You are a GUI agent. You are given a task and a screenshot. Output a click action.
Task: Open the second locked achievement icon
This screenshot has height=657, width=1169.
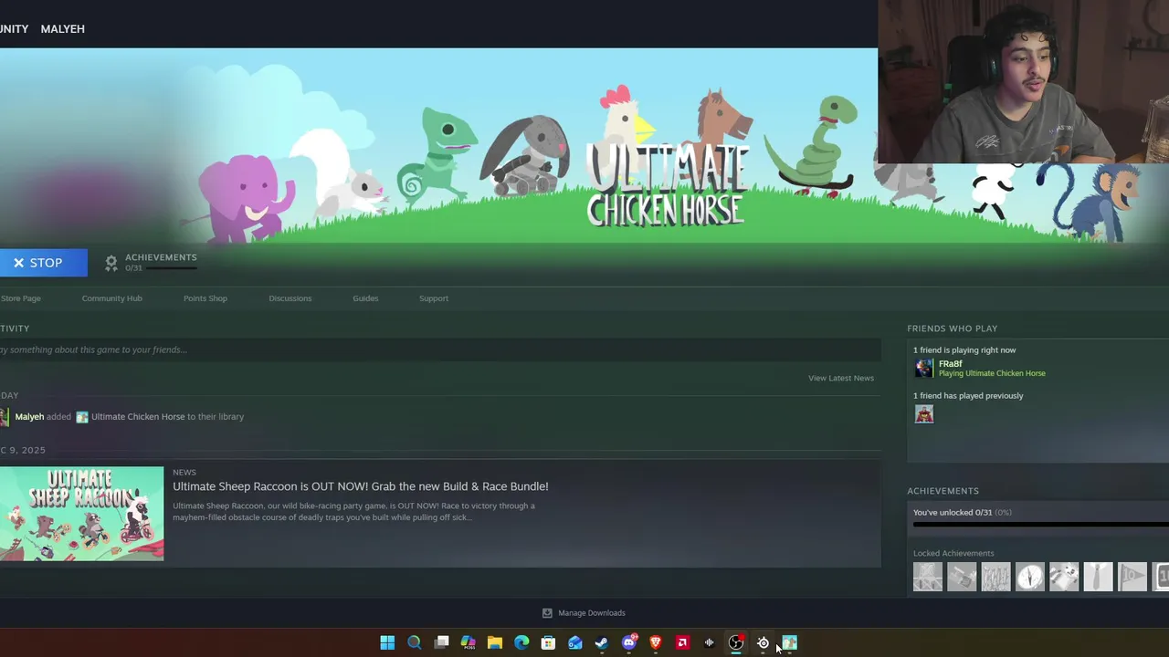click(962, 577)
